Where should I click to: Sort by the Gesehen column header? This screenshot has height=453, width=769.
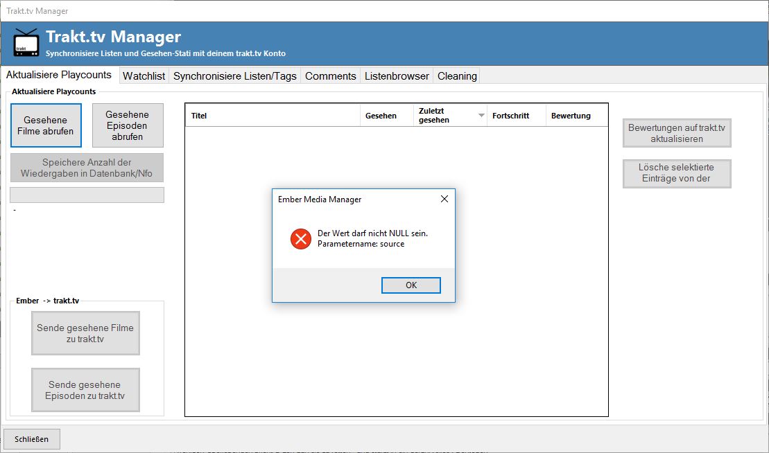[x=386, y=116]
